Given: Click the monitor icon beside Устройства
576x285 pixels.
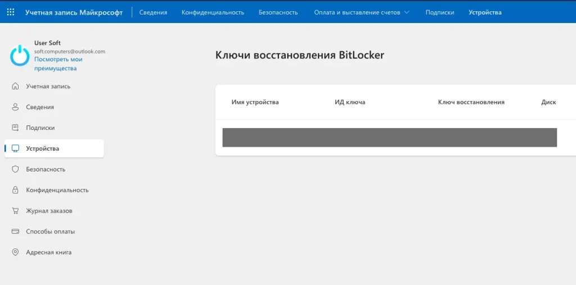Looking at the screenshot, I should (x=15, y=148).
